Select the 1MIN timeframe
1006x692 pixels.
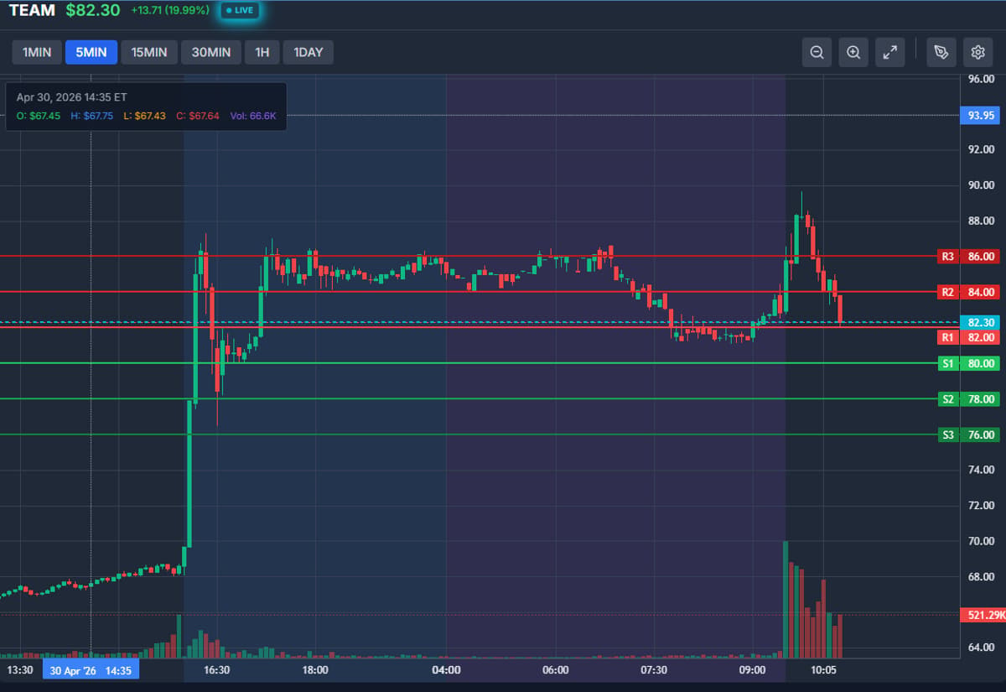point(37,52)
